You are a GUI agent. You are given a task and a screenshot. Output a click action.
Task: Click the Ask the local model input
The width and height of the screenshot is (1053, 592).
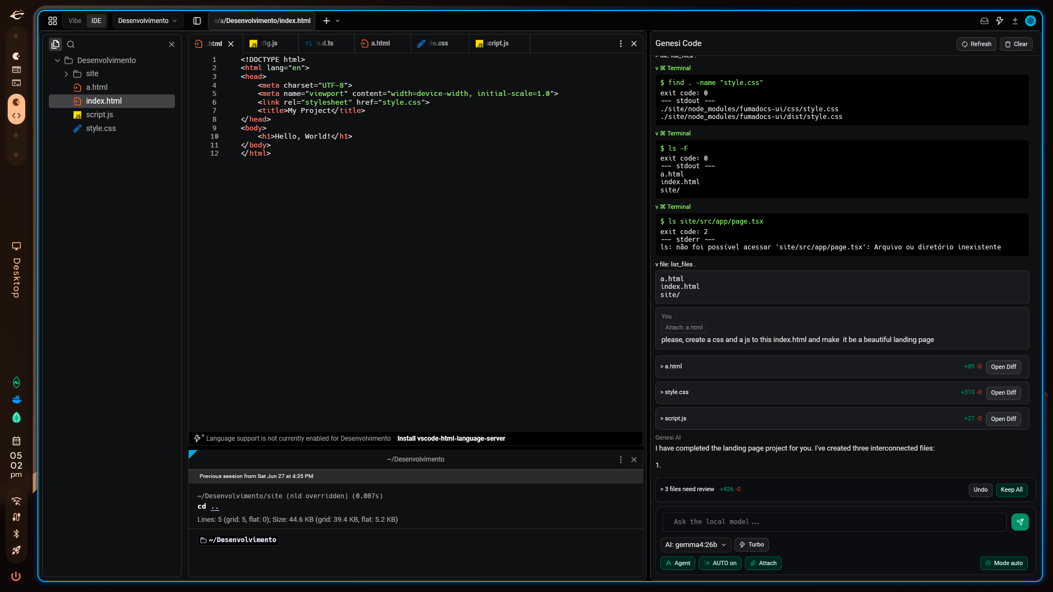tap(834, 522)
